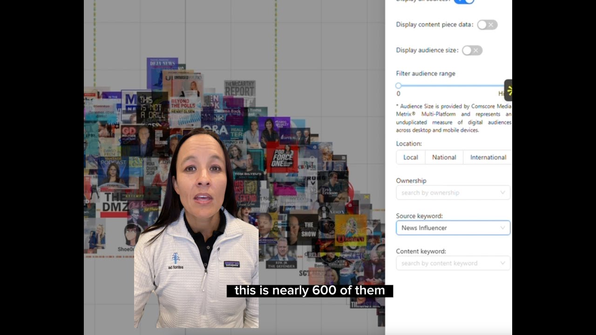
Task: Click the yellow cartoon source thumbnail
Action: 351,230
